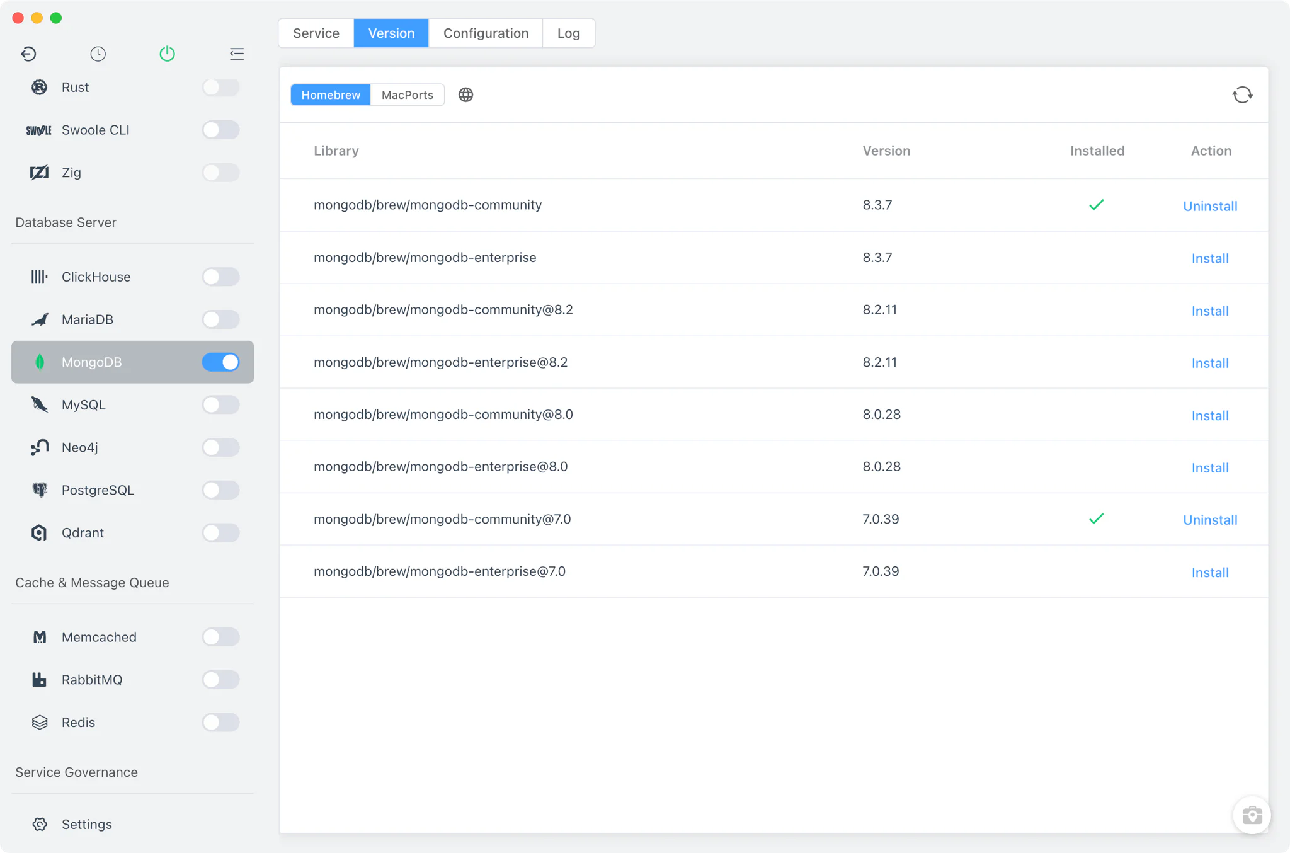
Task: Click the Library column header
Action: [336, 151]
